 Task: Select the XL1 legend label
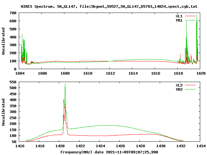point(179,16)
